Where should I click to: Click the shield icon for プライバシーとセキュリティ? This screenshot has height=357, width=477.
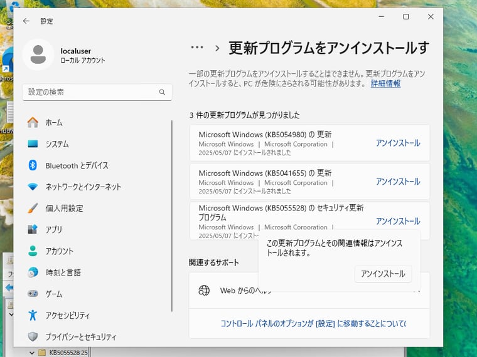(x=33, y=336)
